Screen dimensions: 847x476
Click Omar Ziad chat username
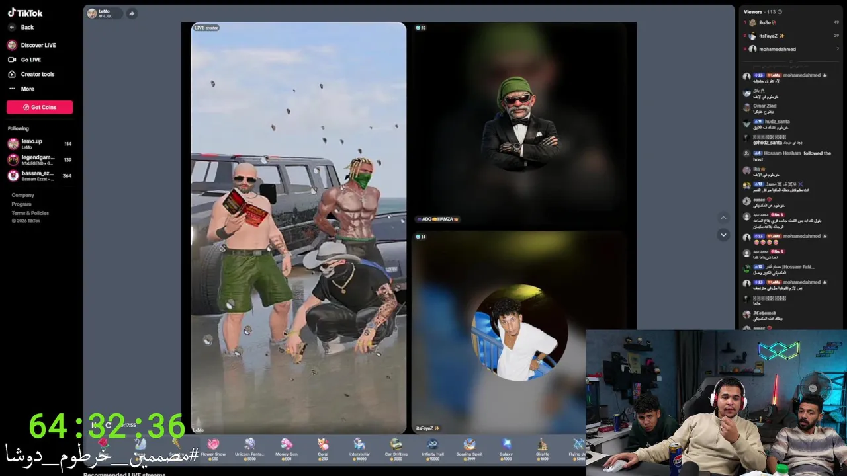pos(764,106)
